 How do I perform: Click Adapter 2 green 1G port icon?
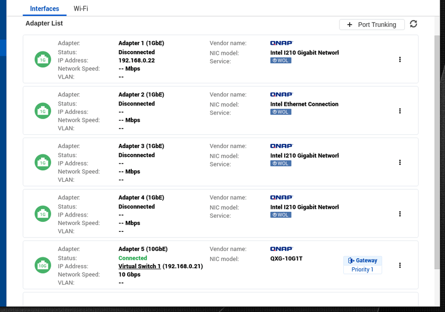pyautogui.click(x=43, y=111)
